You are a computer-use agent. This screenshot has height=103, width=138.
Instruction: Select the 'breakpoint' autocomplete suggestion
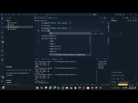[70, 46]
